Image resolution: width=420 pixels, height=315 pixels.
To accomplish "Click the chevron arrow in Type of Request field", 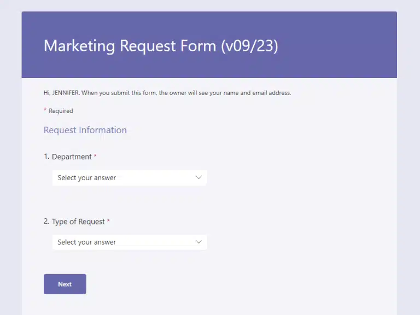I will click(199, 242).
